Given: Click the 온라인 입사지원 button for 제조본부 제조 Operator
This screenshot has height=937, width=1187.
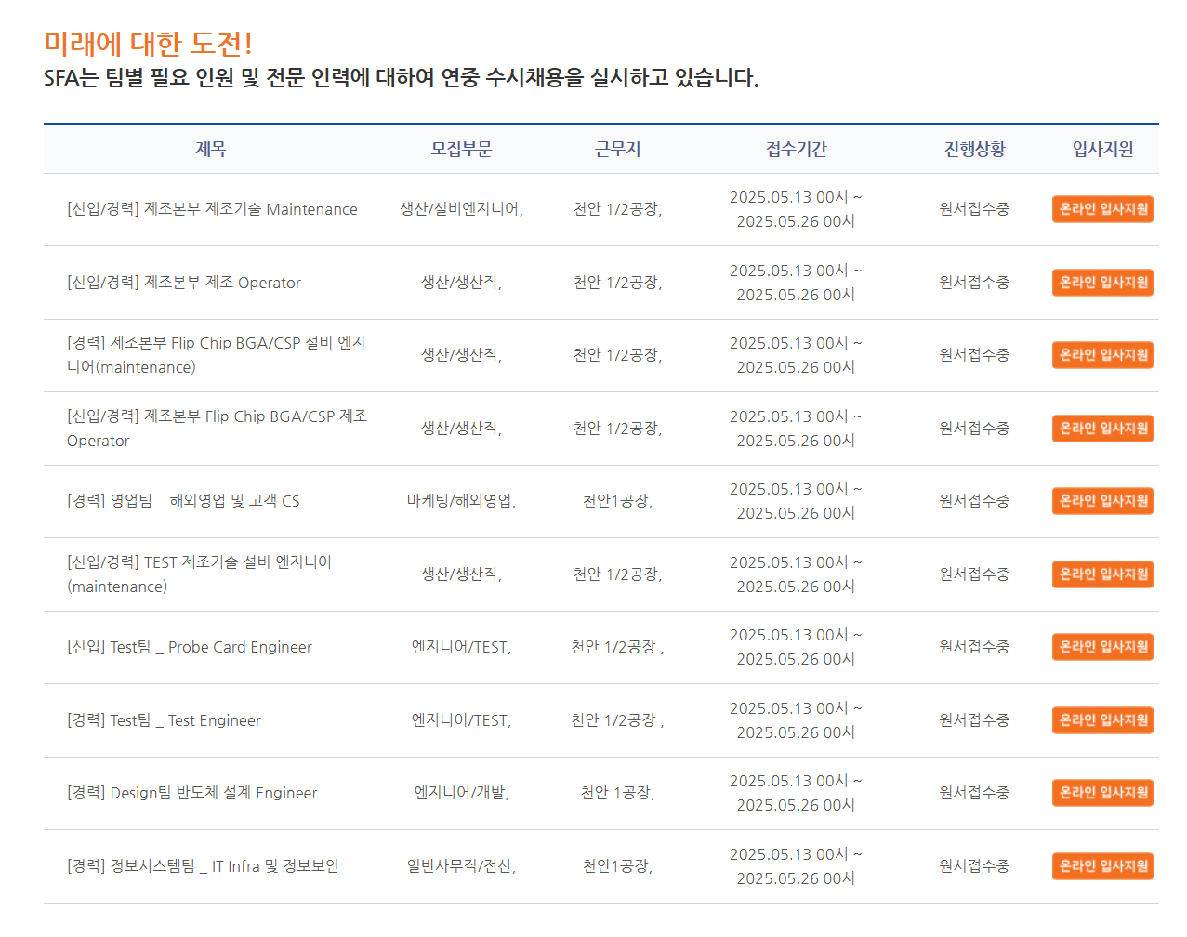Looking at the screenshot, I should click(x=1102, y=282).
